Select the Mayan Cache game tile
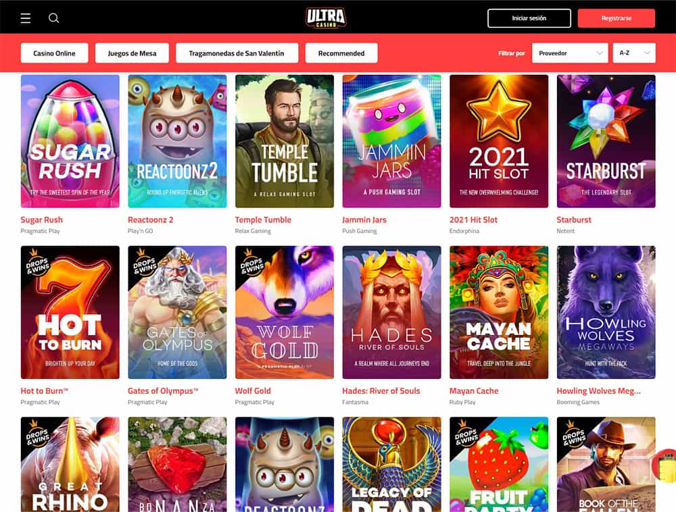 [499, 312]
